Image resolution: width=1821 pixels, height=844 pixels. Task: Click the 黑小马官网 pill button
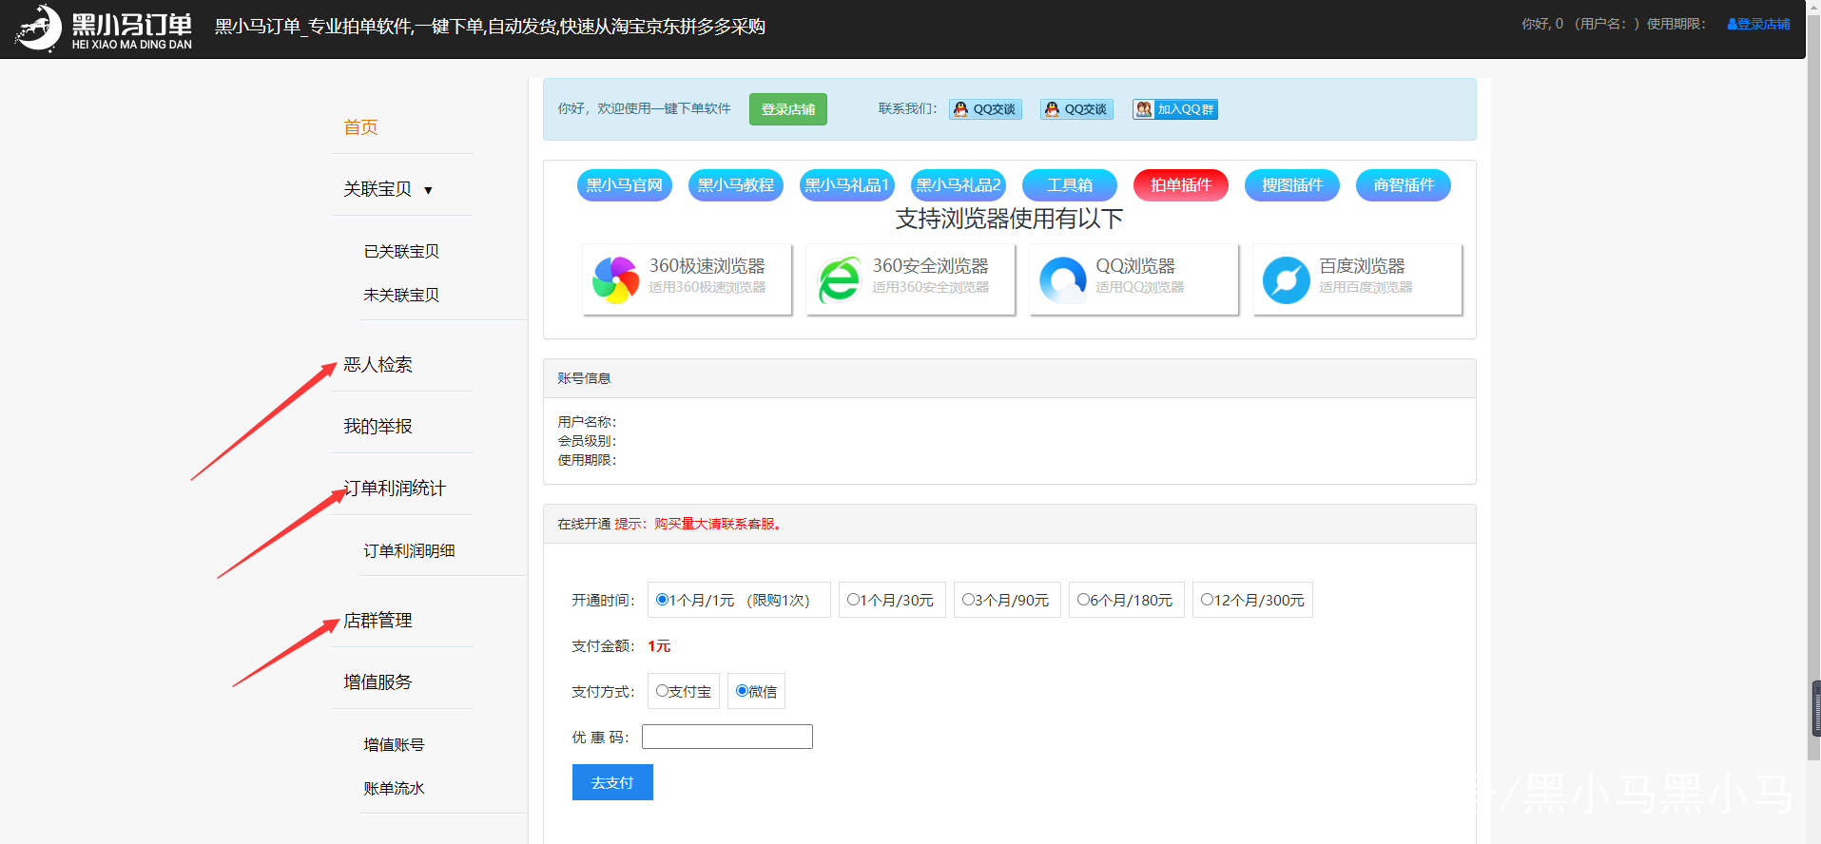coord(625,185)
